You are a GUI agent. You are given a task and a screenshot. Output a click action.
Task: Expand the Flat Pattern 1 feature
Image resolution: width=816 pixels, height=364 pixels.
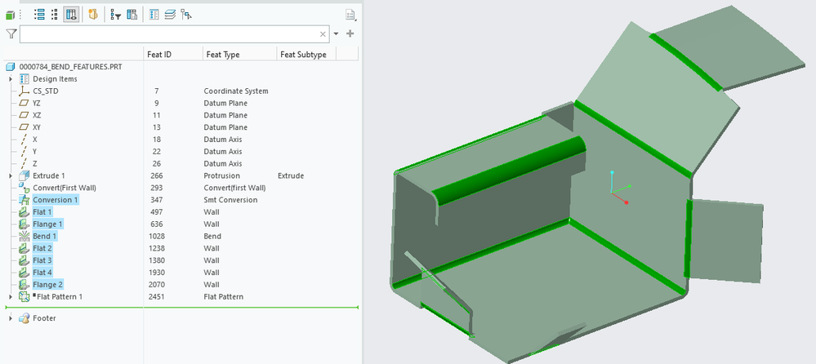point(11,296)
